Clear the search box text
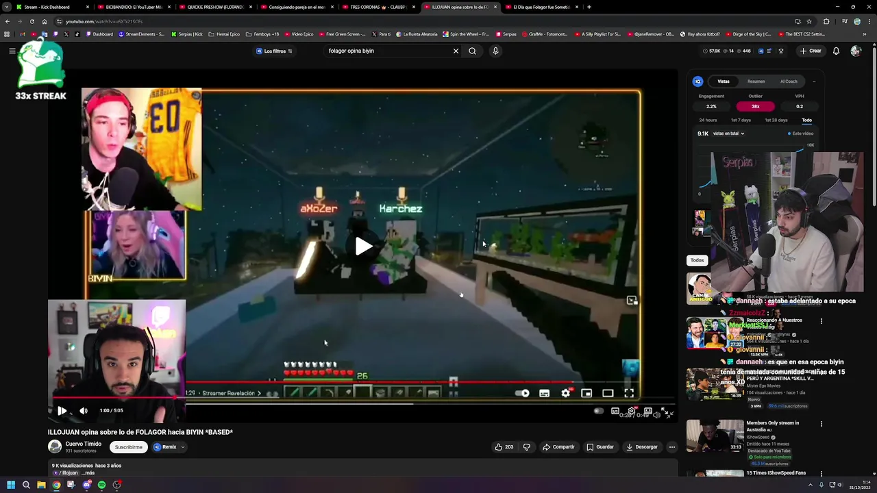The image size is (877, 493). pos(456,51)
